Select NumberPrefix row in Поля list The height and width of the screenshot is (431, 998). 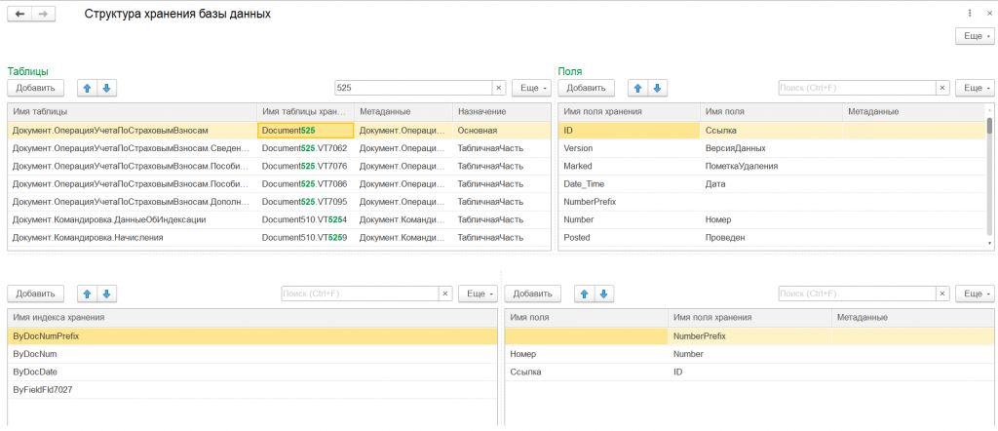tap(772, 201)
